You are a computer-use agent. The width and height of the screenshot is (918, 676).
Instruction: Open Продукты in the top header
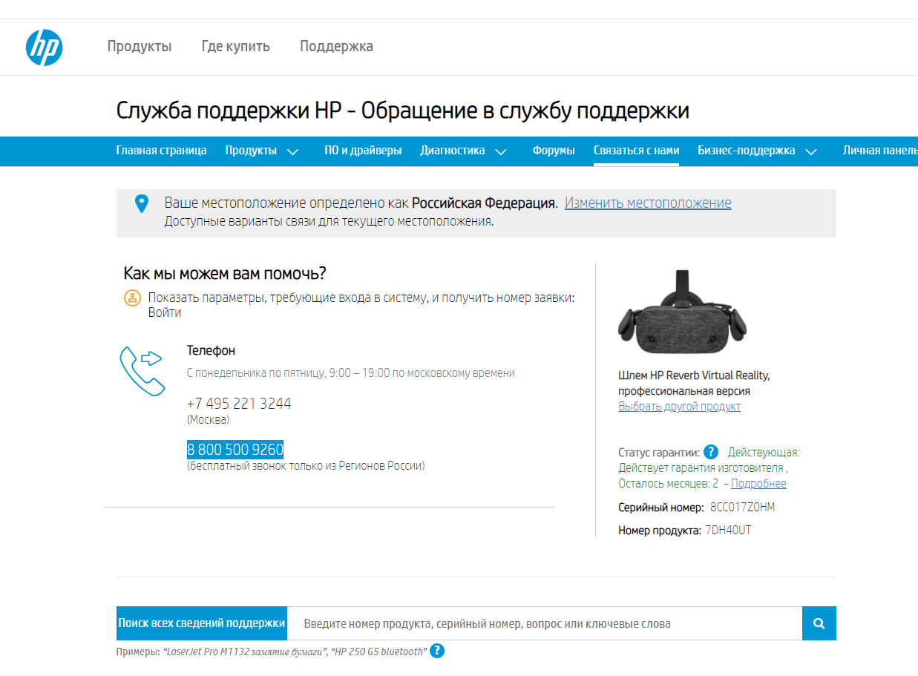pos(140,47)
